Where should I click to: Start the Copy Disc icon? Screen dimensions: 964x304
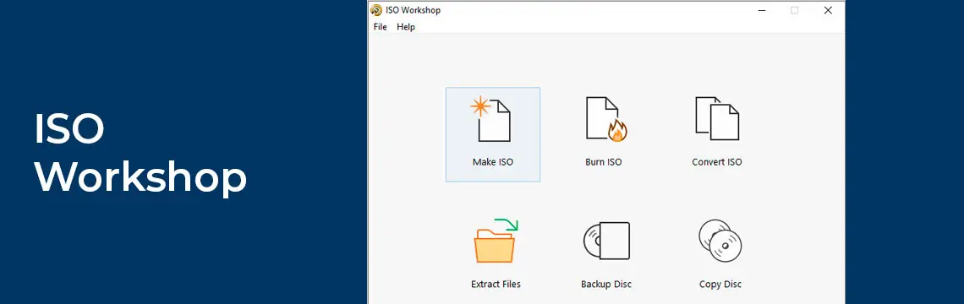(720, 241)
